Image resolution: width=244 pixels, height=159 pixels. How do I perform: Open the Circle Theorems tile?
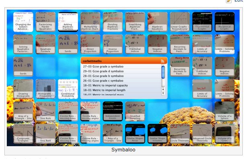[x=180, y=134]
